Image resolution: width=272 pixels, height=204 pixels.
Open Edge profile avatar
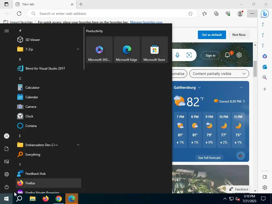pos(240,14)
